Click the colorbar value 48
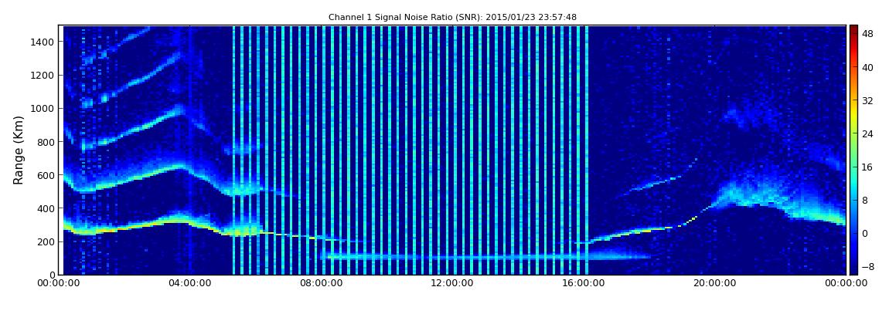 867,34
